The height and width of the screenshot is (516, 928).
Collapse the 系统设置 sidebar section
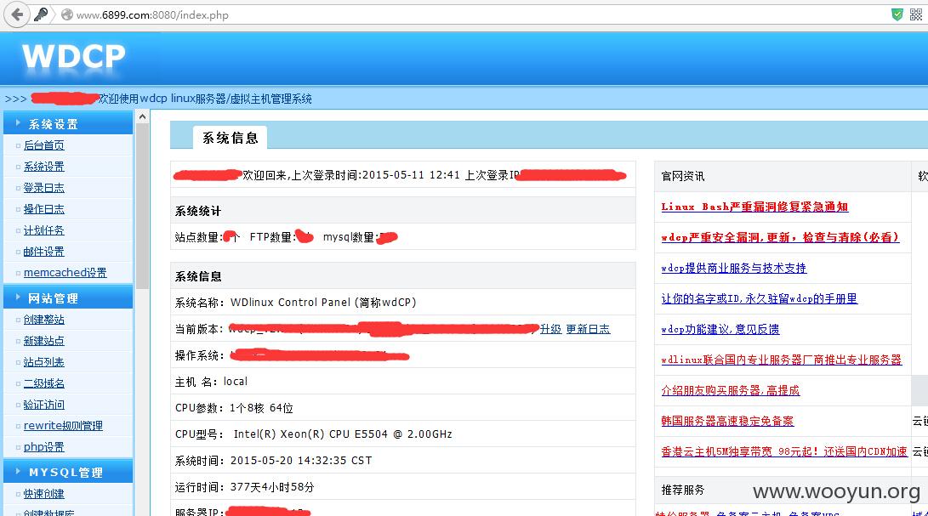68,123
